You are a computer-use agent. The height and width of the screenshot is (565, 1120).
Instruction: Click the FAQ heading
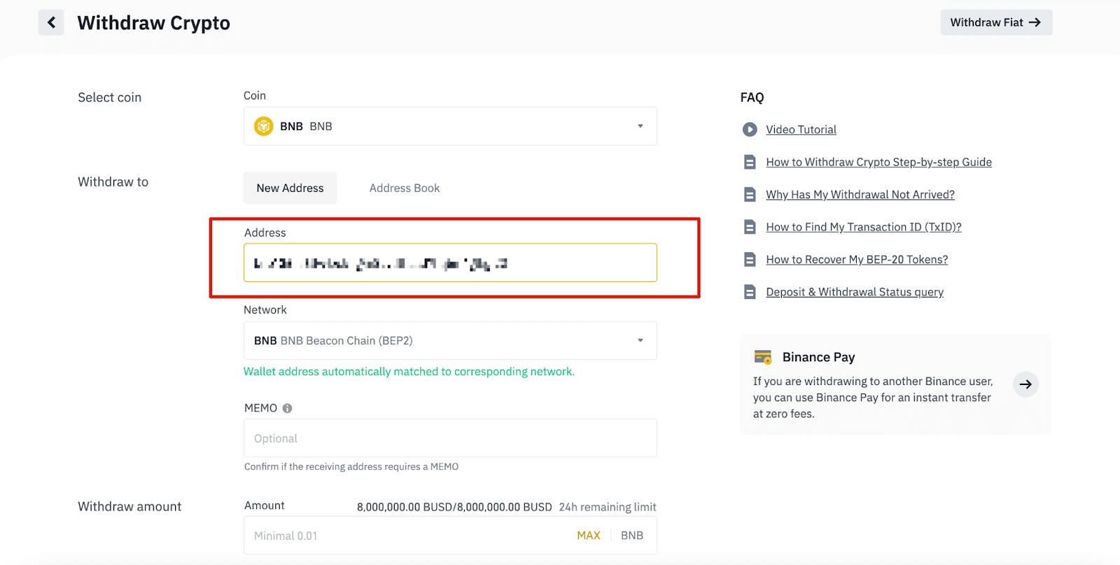[752, 97]
